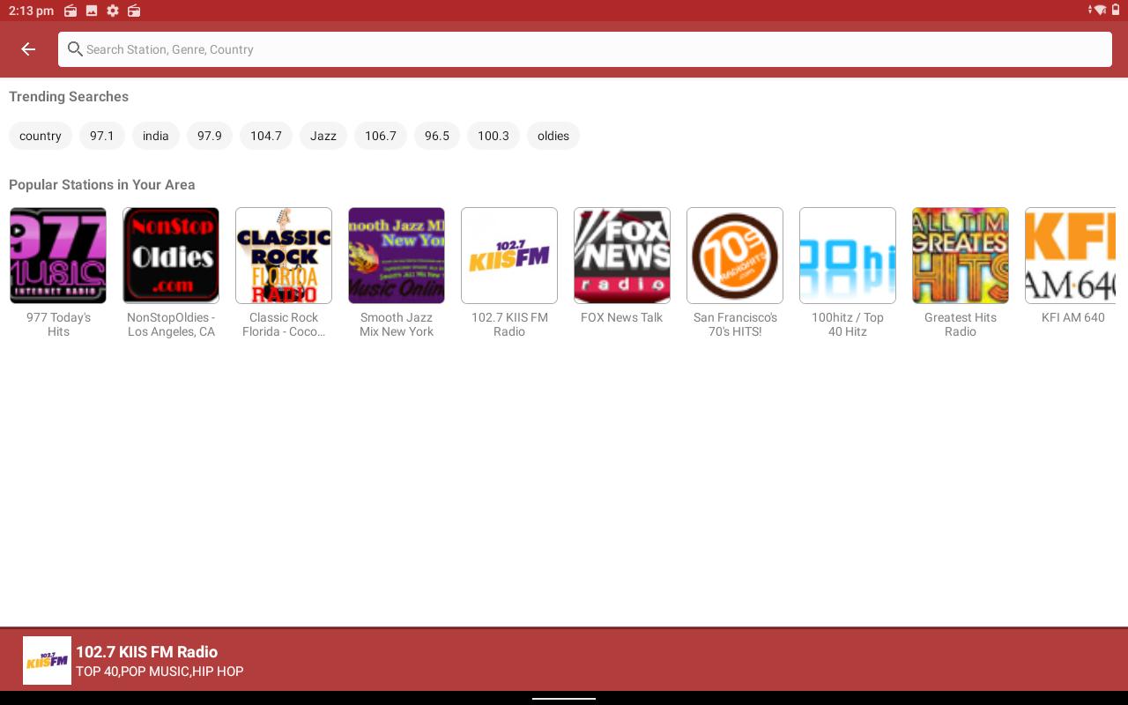The width and height of the screenshot is (1128, 705).
Task: Tap the Wi-Fi status icon
Action: [x=1099, y=11]
